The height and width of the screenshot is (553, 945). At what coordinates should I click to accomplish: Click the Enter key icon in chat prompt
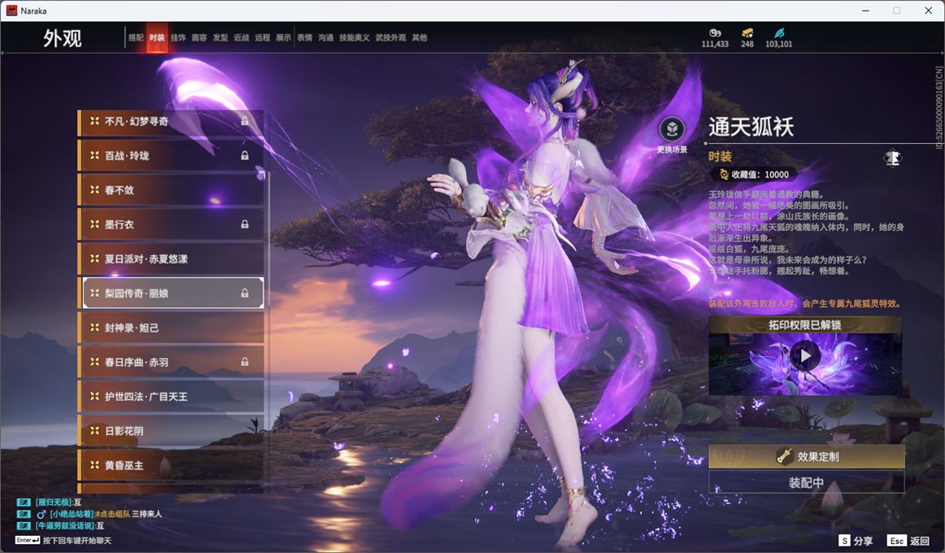[x=28, y=540]
